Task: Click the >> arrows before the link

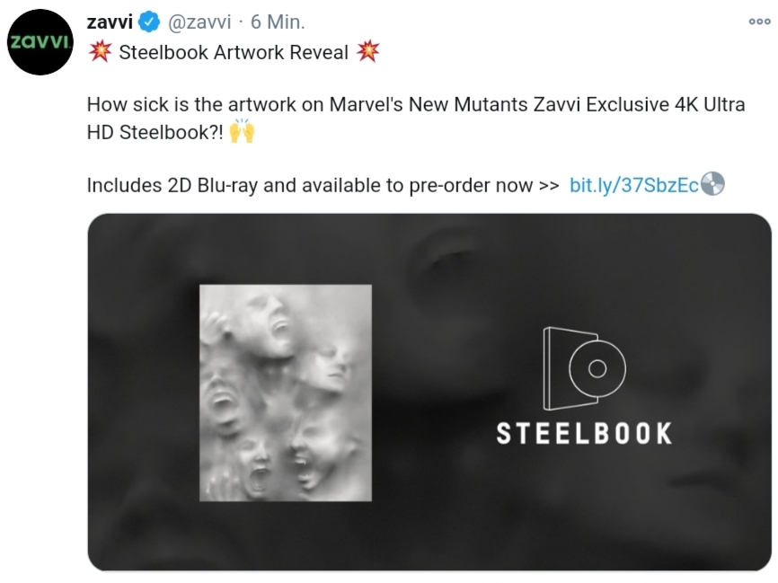Action: 549,186
